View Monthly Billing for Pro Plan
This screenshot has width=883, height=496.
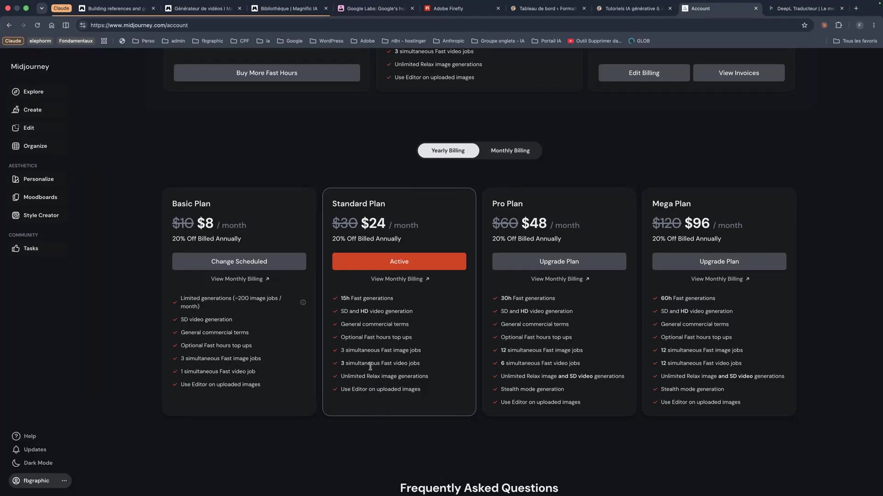coord(560,279)
